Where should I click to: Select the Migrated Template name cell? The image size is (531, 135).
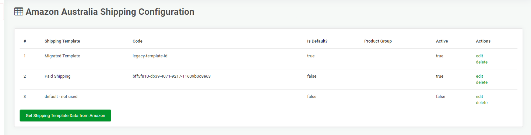pyautogui.click(x=62, y=56)
